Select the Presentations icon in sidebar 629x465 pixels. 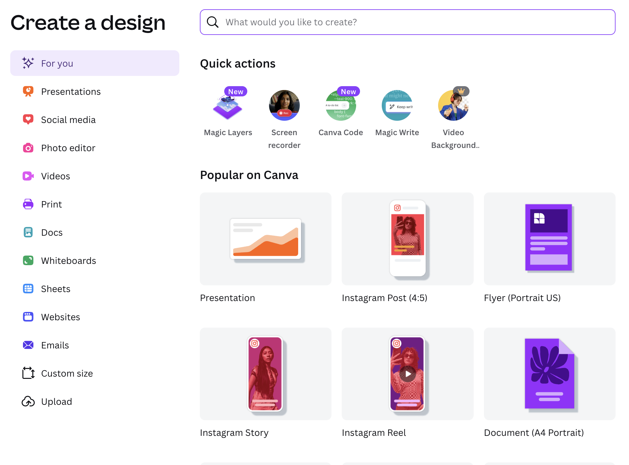tap(28, 91)
